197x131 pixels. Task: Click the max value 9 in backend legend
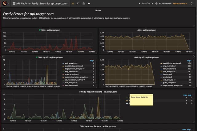point(186,100)
